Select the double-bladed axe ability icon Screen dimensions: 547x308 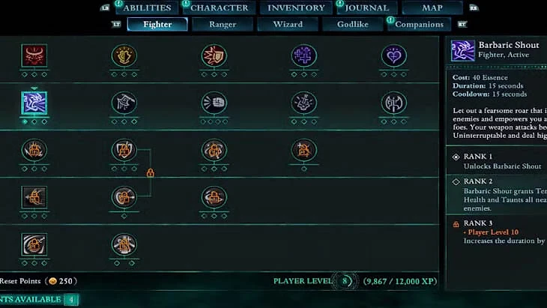coord(393,103)
